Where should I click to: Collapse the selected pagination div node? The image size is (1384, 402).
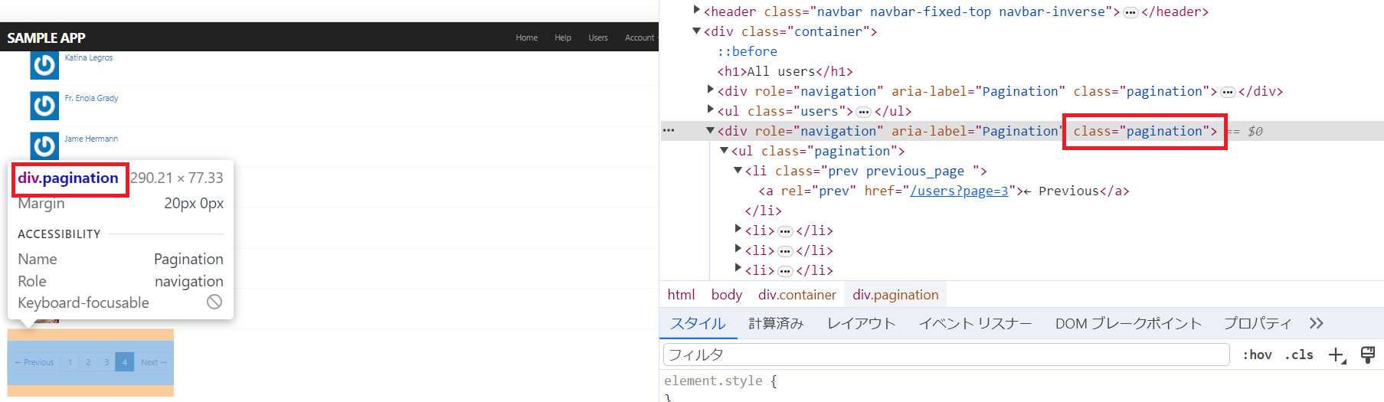click(711, 131)
